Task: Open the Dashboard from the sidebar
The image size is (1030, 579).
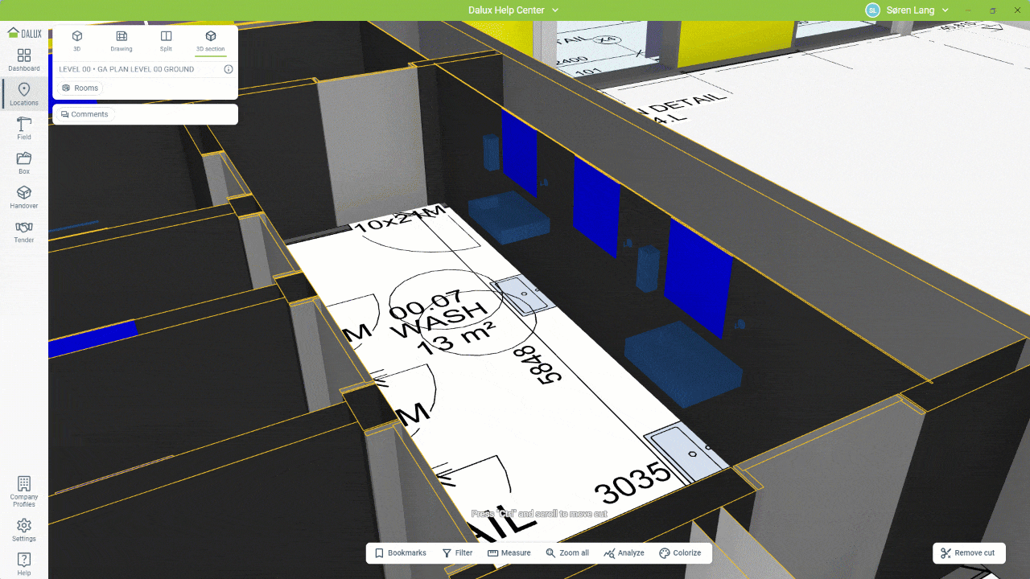Action: 24,60
